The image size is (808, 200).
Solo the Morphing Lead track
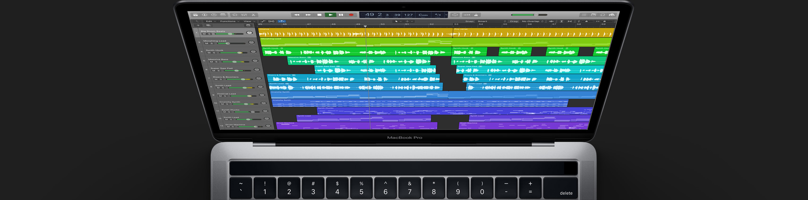[211, 43]
